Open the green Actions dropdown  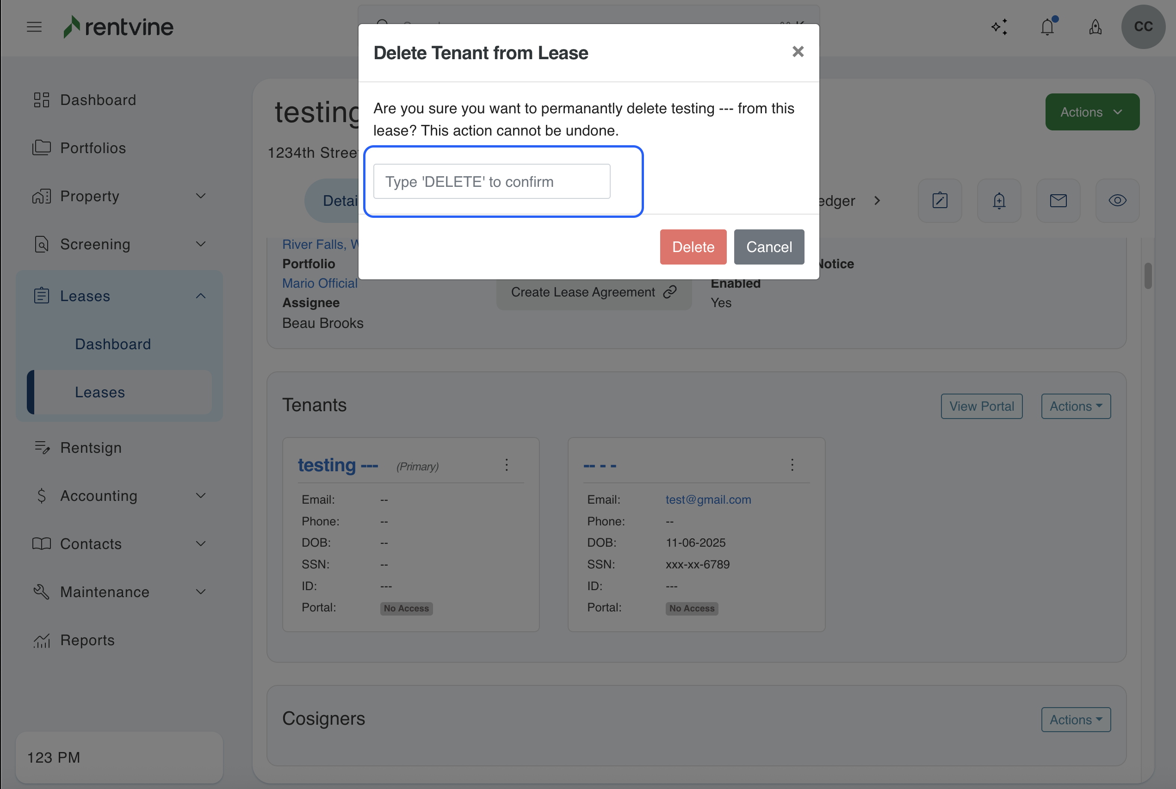click(1092, 112)
